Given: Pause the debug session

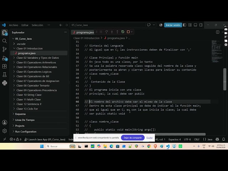Looking at the screenshot, I should (x=101, y=32).
